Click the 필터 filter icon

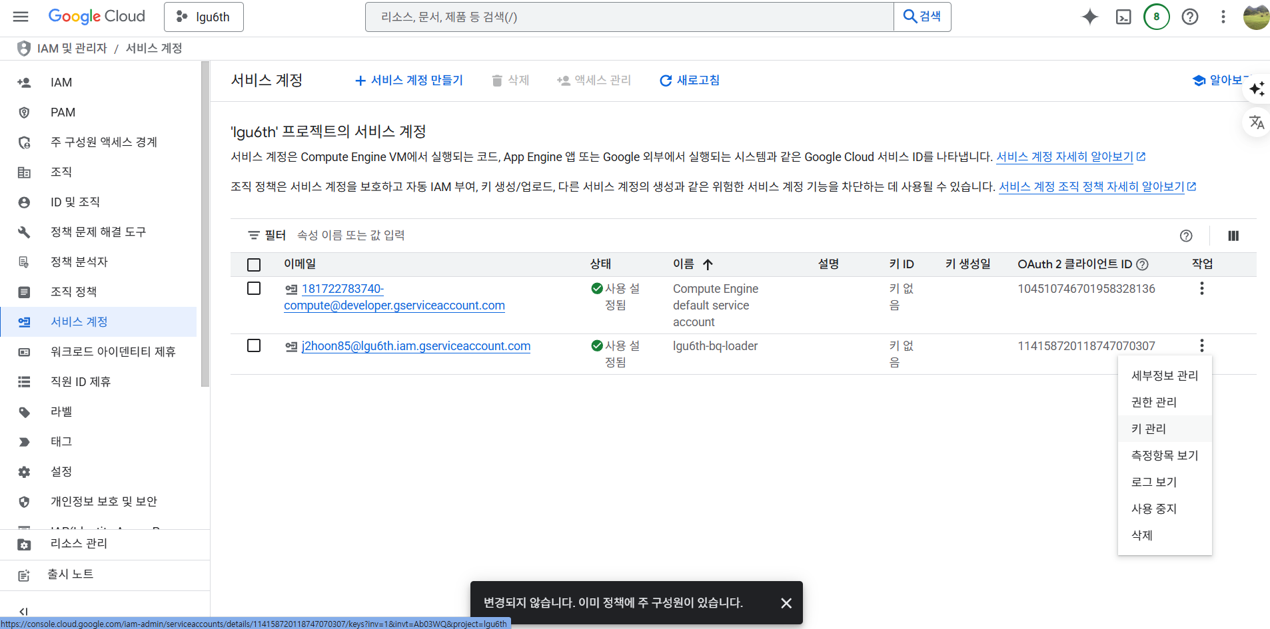(254, 236)
